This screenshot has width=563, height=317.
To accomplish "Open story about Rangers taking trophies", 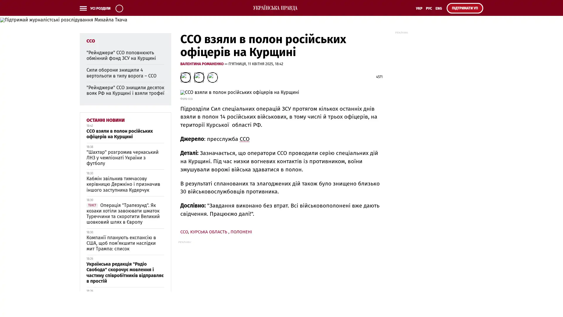I will coord(125,90).
